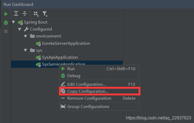Choose Group Configurations menu entry
The height and width of the screenshot is (123, 194).
99,107
